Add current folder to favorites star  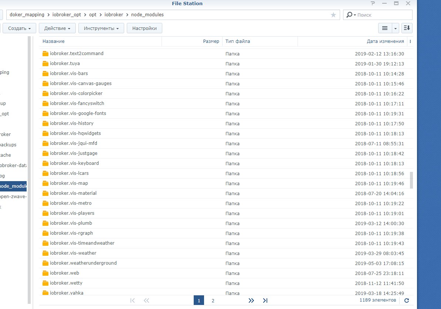pos(333,15)
